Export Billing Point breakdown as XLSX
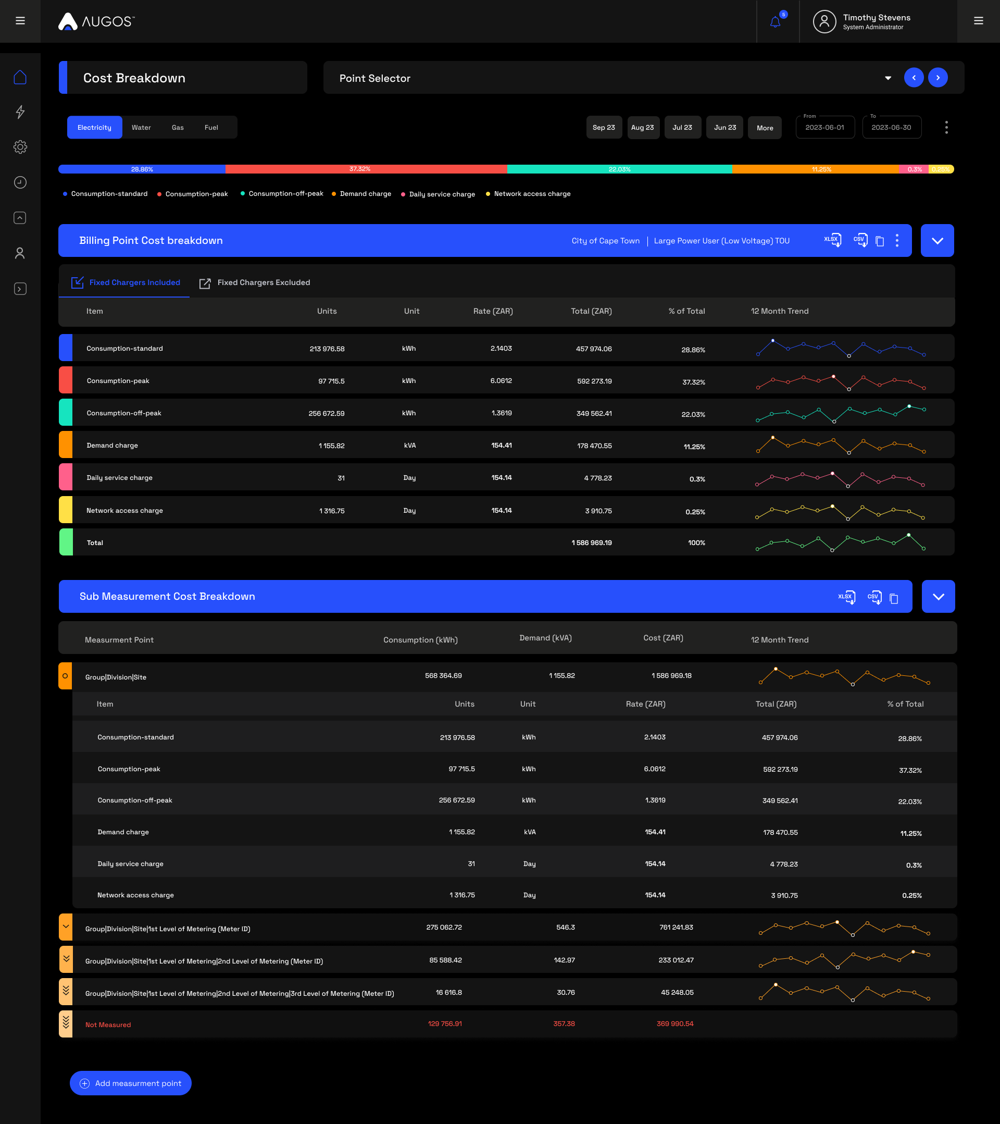This screenshot has width=1000, height=1124. (x=832, y=240)
